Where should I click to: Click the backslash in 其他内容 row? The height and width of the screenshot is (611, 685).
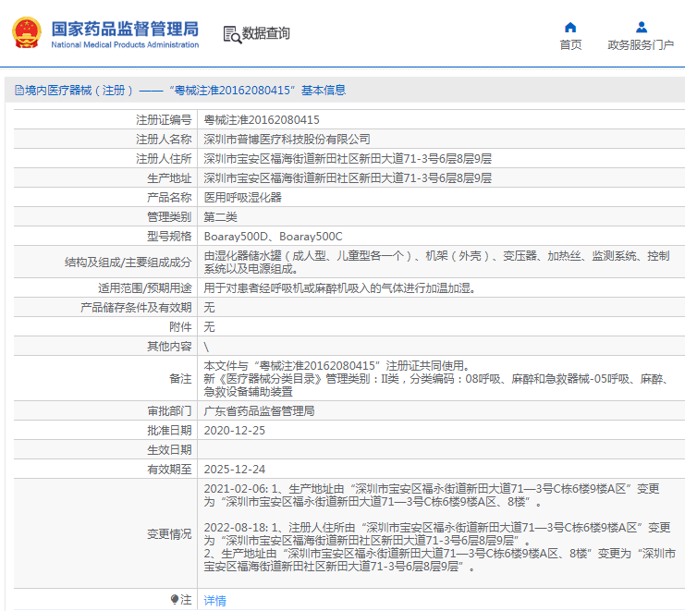(206, 347)
